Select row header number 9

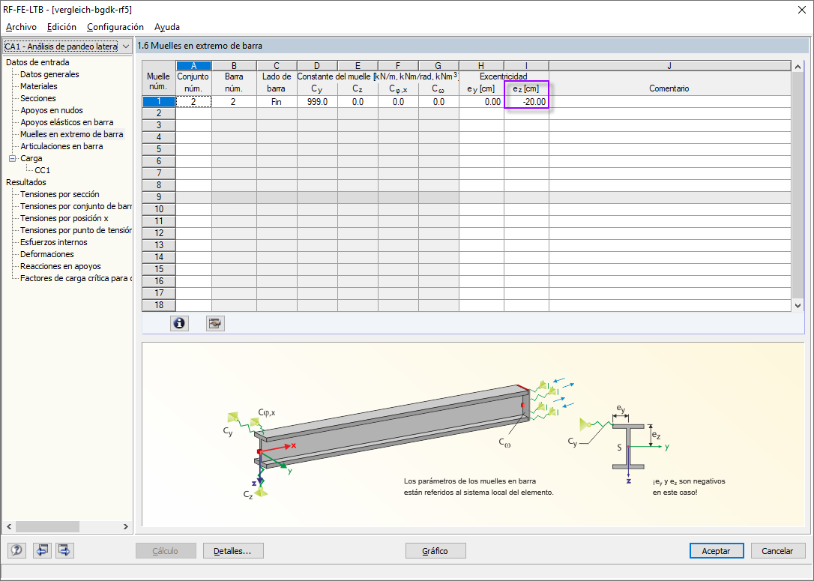coord(159,197)
